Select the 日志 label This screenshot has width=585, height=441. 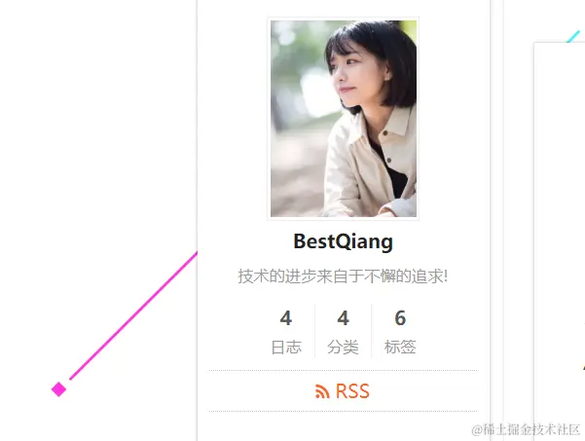click(x=286, y=348)
